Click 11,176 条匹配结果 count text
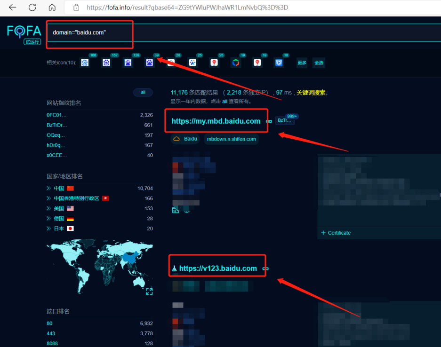Screen dimensions: 441x347 pos(194,93)
